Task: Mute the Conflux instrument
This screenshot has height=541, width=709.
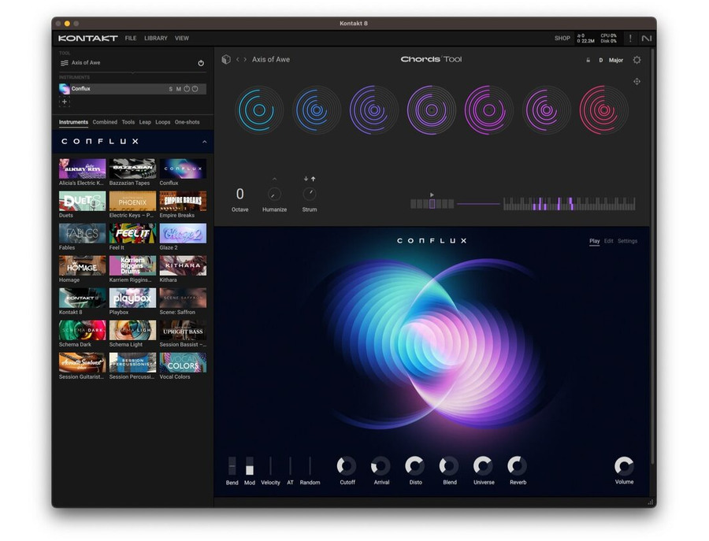Action: [x=179, y=89]
